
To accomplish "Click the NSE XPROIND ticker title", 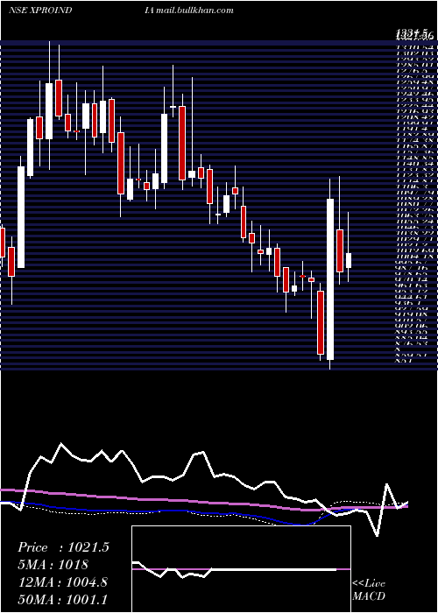I will point(40,11).
